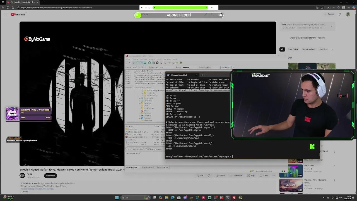This screenshot has height=201, width=357.
Task: Open the Windows Start menu
Action: 117,198
